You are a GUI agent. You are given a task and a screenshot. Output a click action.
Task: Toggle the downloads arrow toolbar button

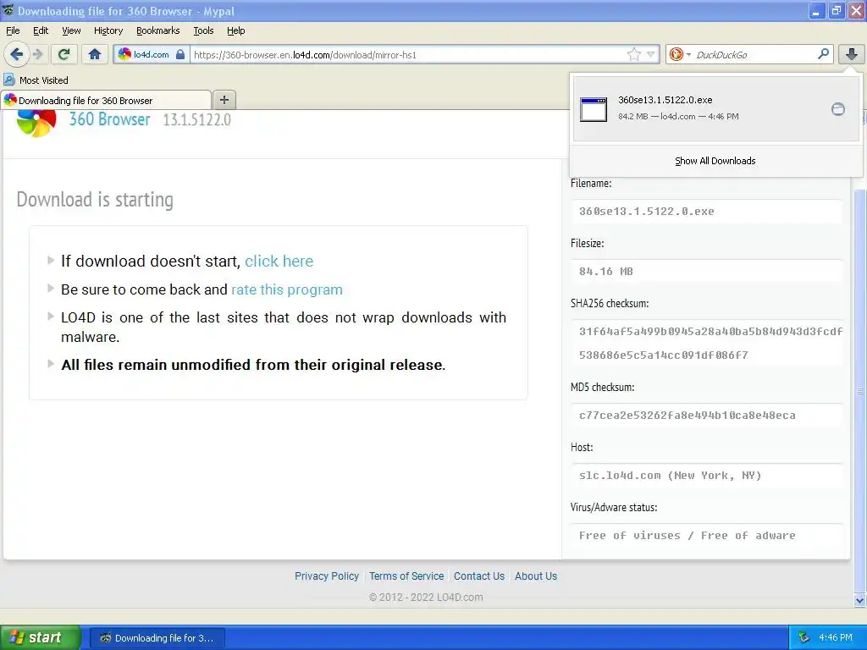point(852,54)
